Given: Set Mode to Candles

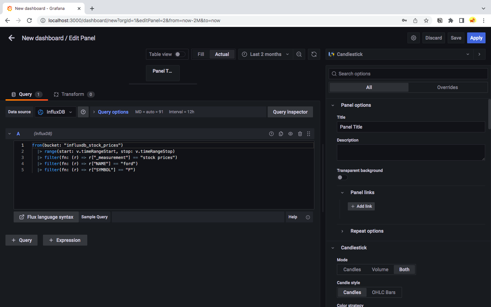Looking at the screenshot, I should (352, 269).
